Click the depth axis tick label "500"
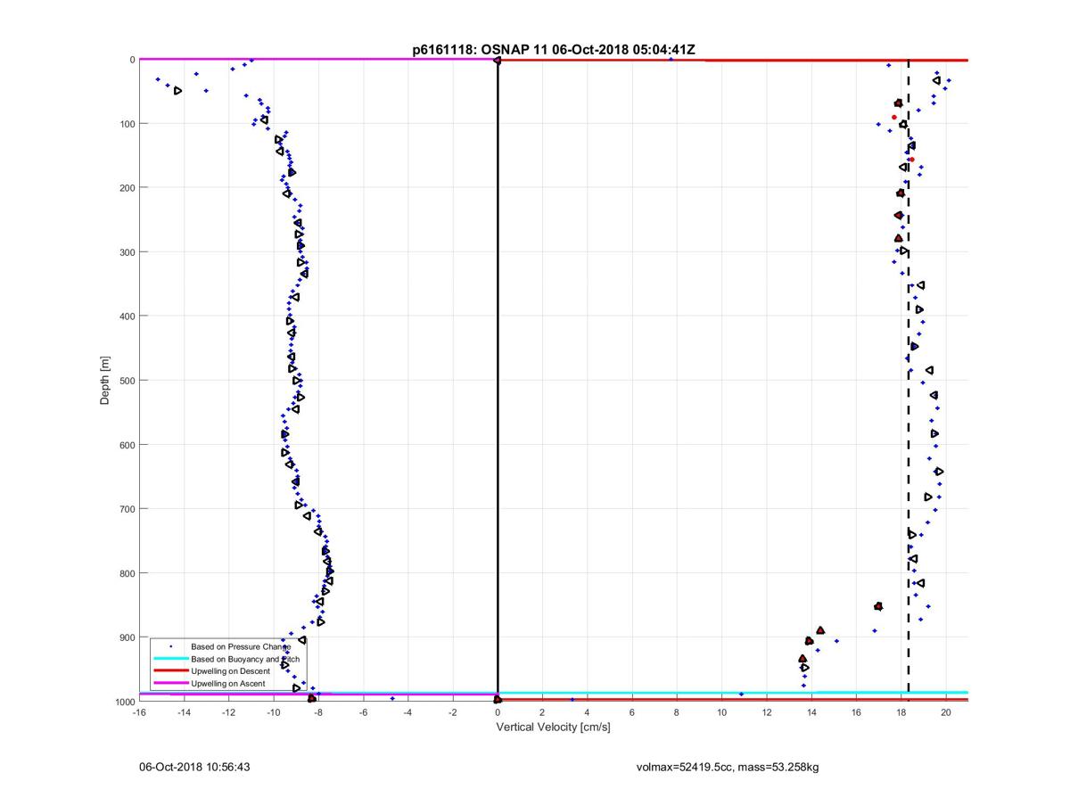This screenshot has height=789, width=1070. coord(127,381)
